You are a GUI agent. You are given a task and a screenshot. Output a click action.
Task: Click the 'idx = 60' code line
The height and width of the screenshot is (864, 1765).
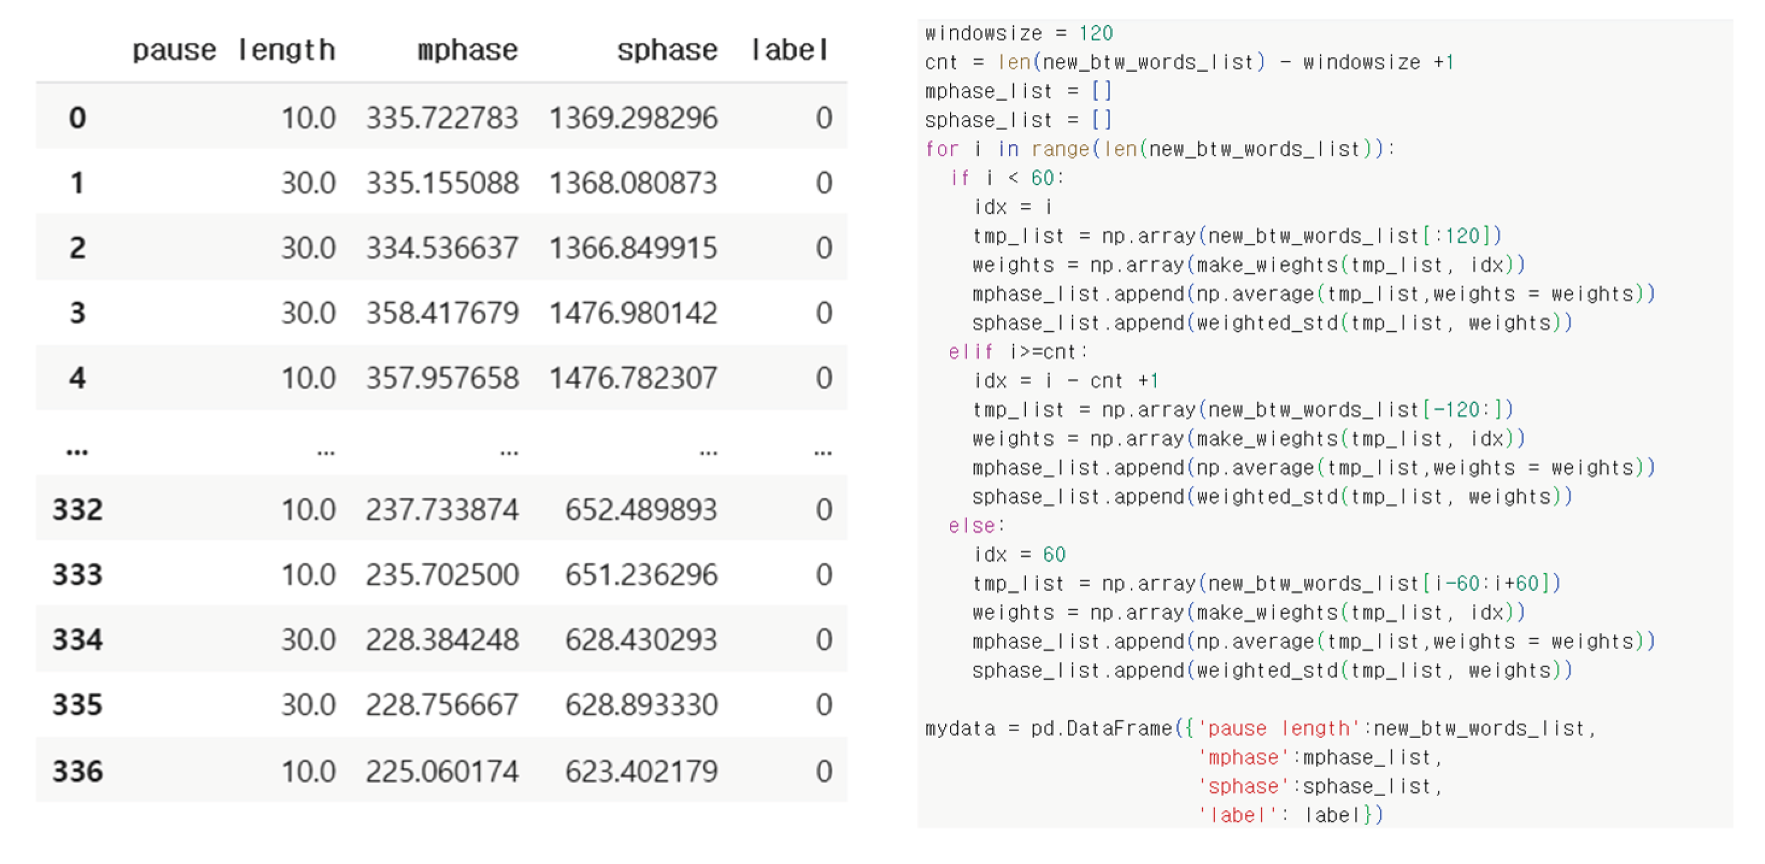pos(1019,554)
